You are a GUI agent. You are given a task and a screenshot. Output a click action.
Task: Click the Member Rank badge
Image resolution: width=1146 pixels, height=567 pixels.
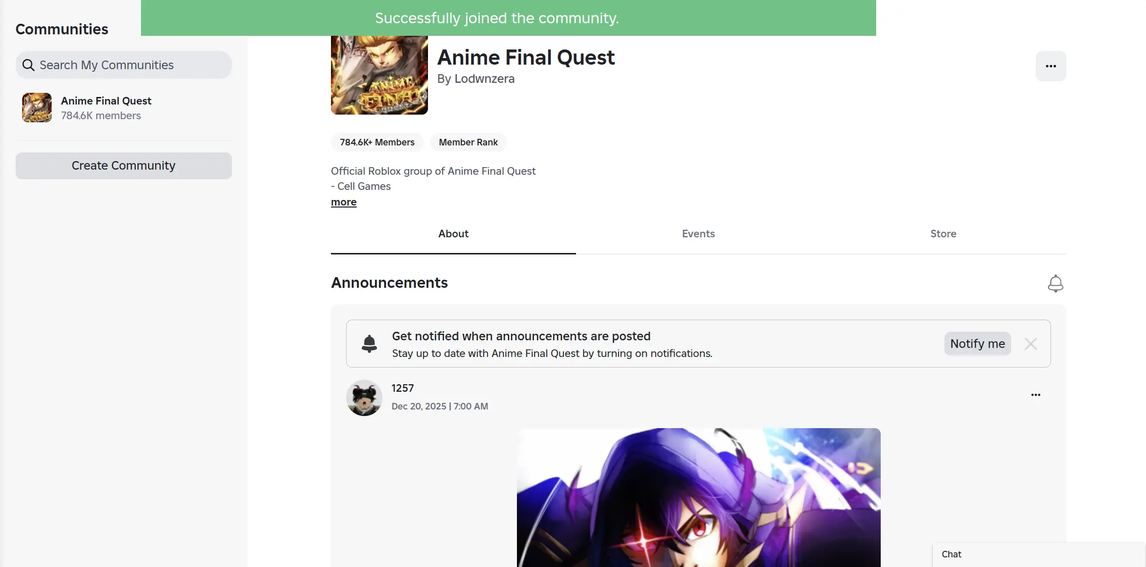pos(468,142)
